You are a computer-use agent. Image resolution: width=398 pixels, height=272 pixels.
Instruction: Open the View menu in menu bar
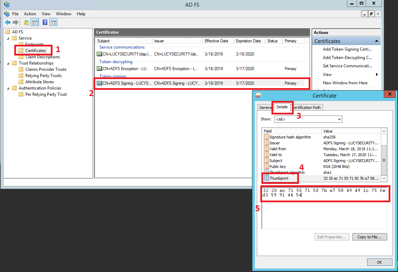tap(46, 14)
